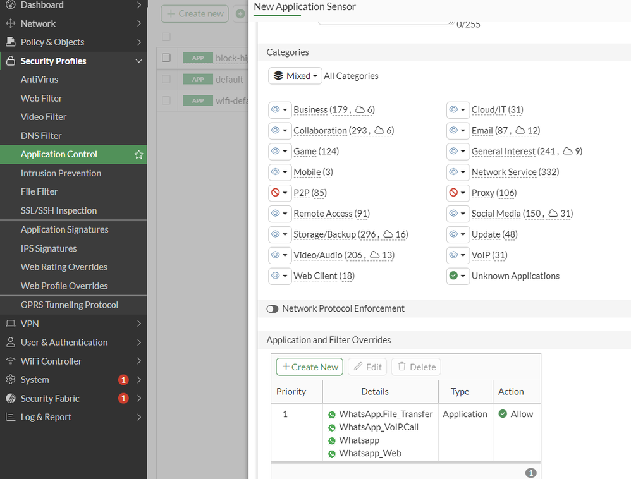This screenshot has height=479, width=631.
Task: Enable the Network Protocol Enforcement toggle
Action: point(273,309)
